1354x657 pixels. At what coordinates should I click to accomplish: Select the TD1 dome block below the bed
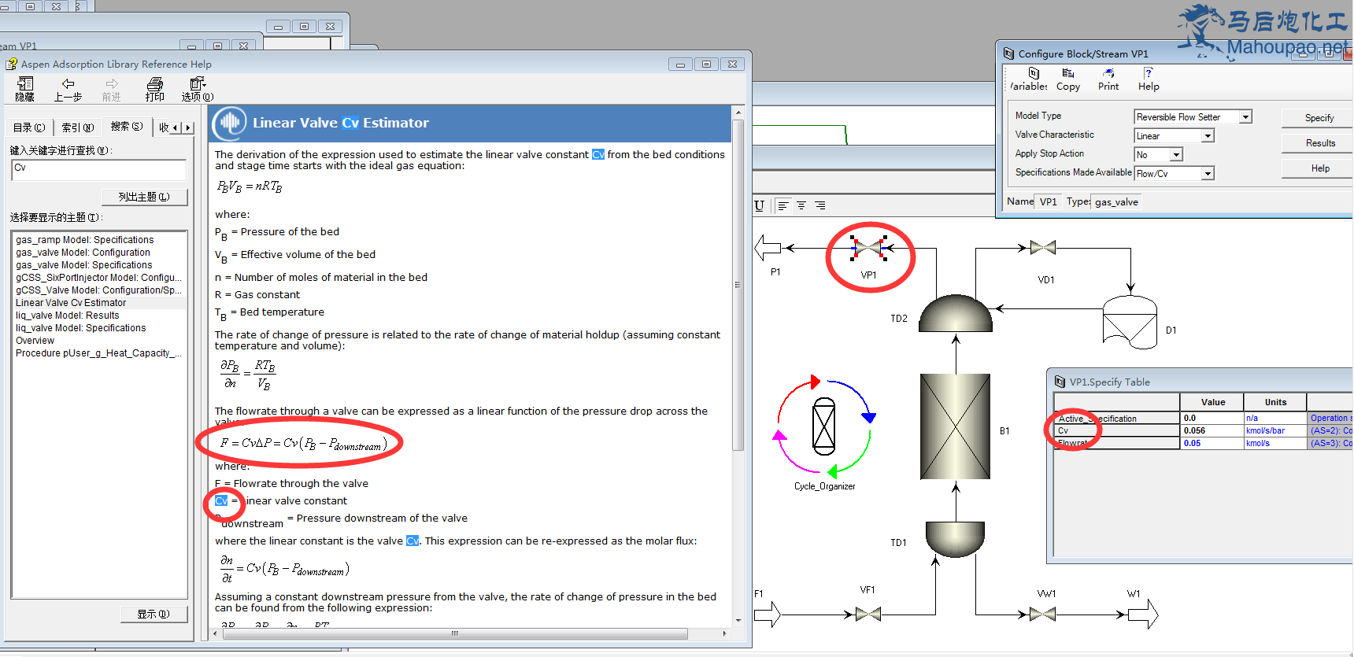[x=955, y=540]
